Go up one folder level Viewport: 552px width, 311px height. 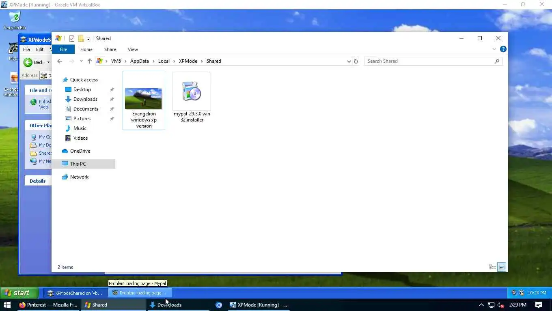click(90, 61)
